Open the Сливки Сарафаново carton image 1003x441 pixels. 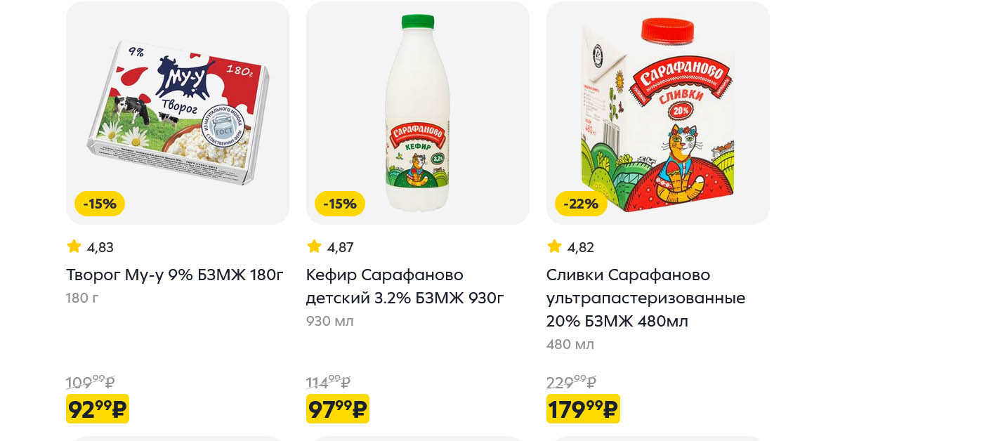tap(658, 112)
